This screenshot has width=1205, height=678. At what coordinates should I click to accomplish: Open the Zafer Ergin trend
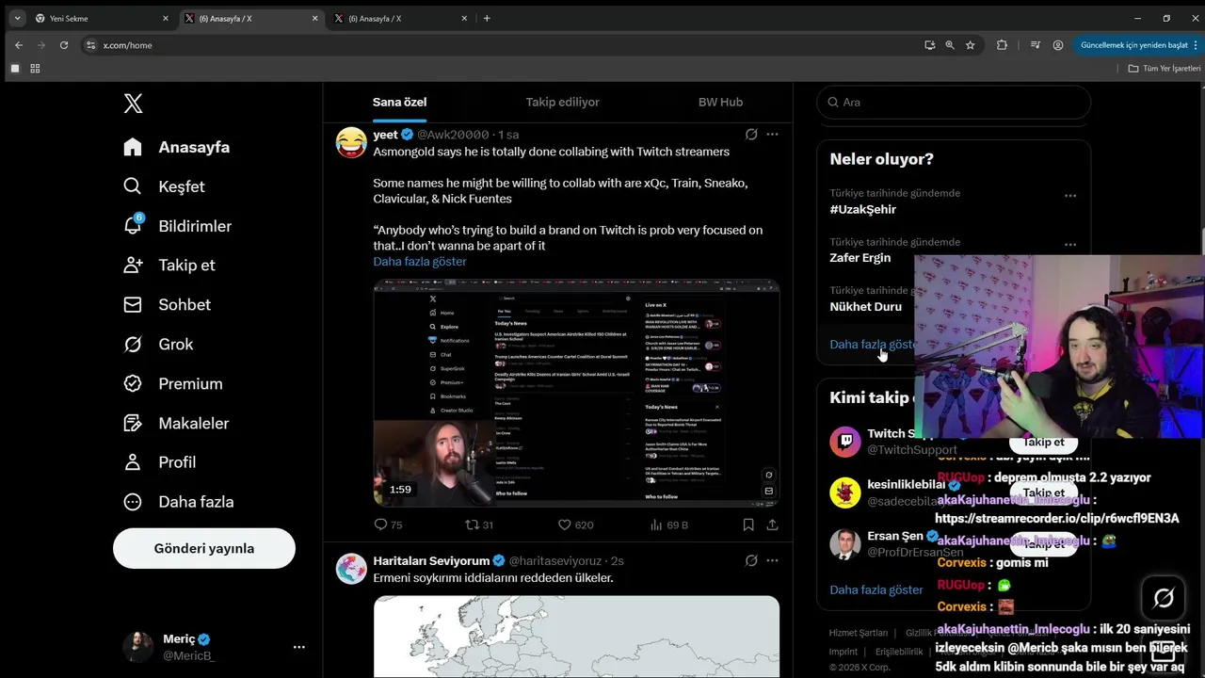[860, 257]
